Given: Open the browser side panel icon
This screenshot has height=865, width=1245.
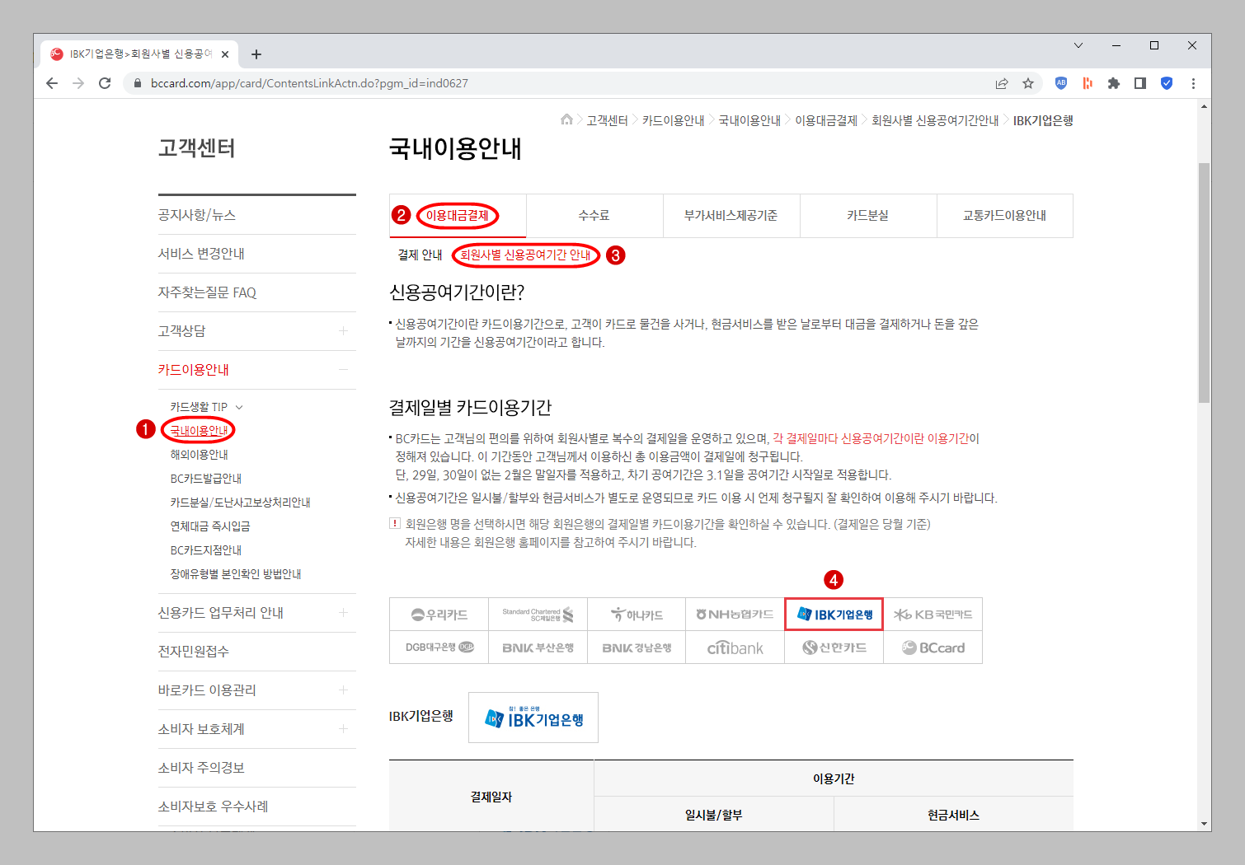Looking at the screenshot, I should (x=1140, y=83).
